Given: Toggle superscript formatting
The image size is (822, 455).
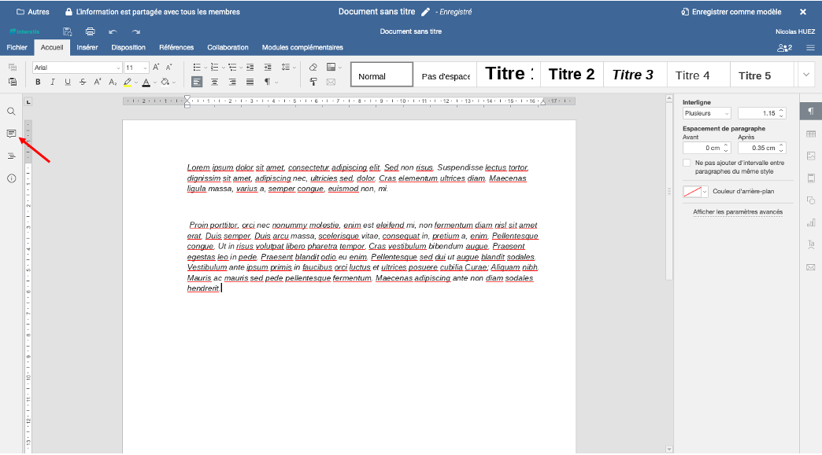Looking at the screenshot, I should coord(98,82).
